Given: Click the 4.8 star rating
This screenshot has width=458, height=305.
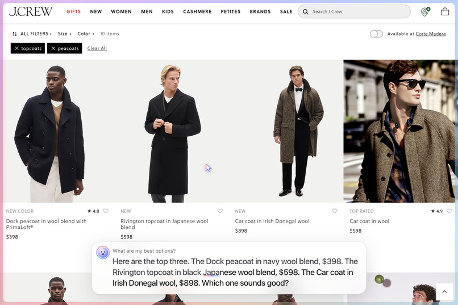Looking at the screenshot, I should [93, 211].
